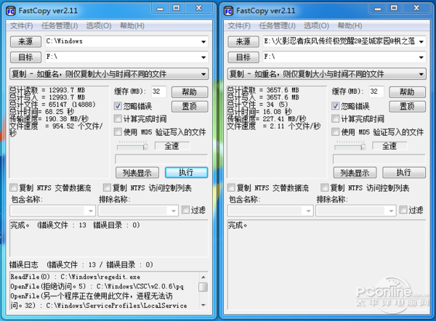Open 包含名称 combo box in left window

53,211
